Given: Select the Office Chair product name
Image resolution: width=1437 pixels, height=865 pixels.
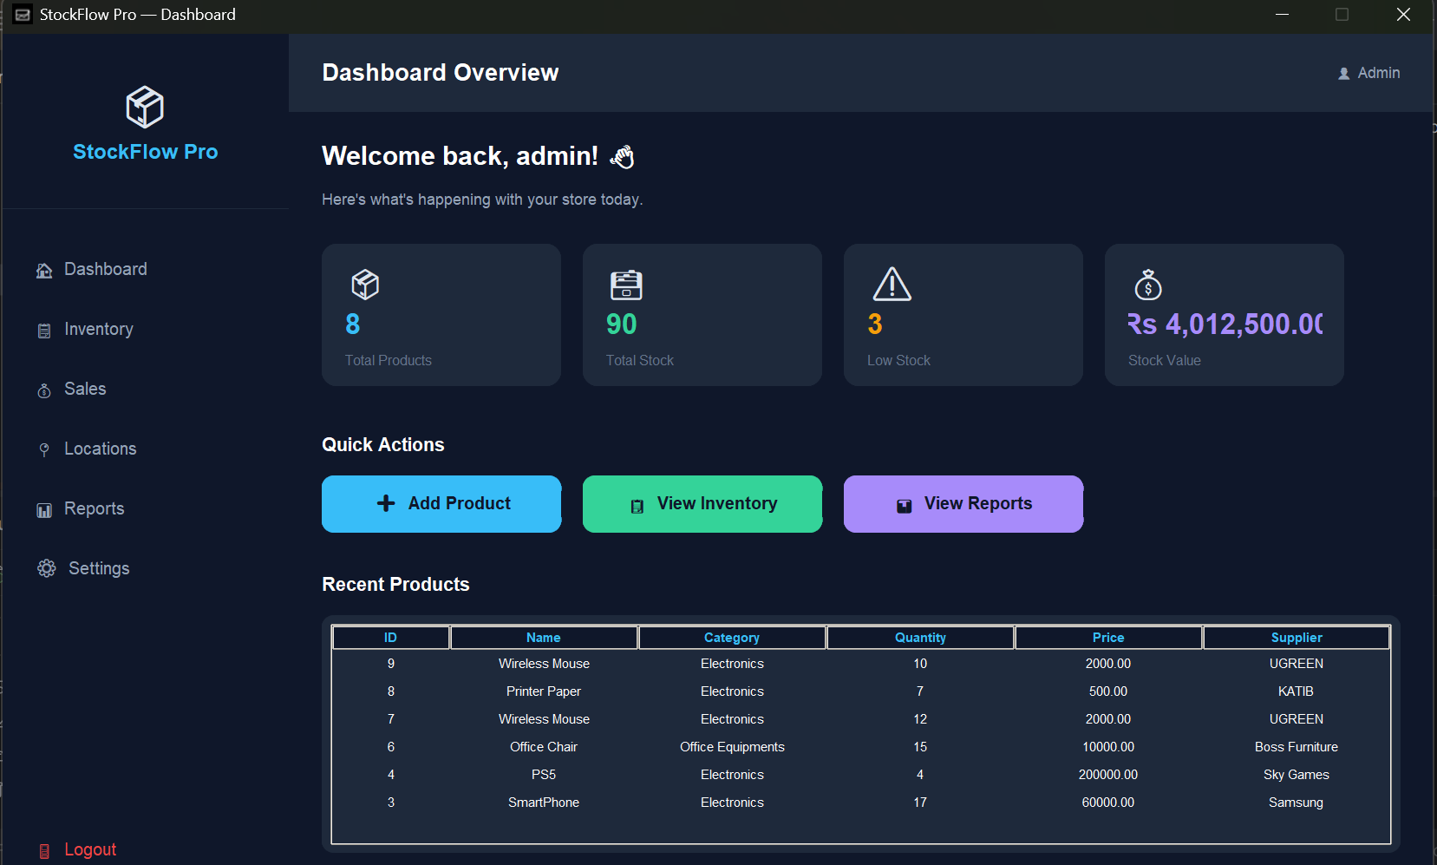Looking at the screenshot, I should [x=544, y=747].
